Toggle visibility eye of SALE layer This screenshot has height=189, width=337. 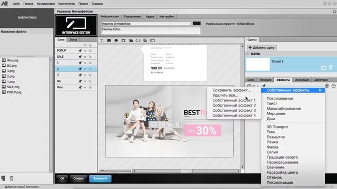click(x=85, y=57)
